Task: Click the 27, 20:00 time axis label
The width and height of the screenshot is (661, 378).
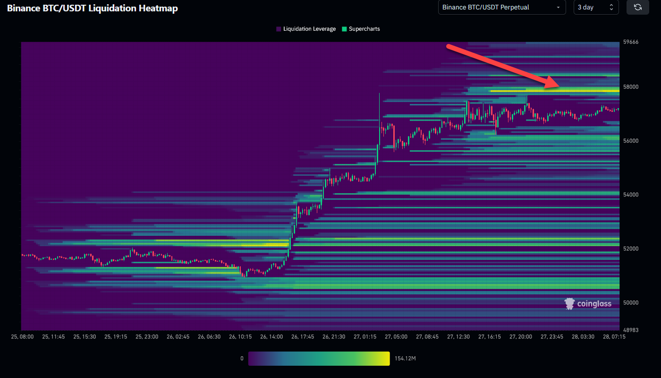Action: point(521,337)
